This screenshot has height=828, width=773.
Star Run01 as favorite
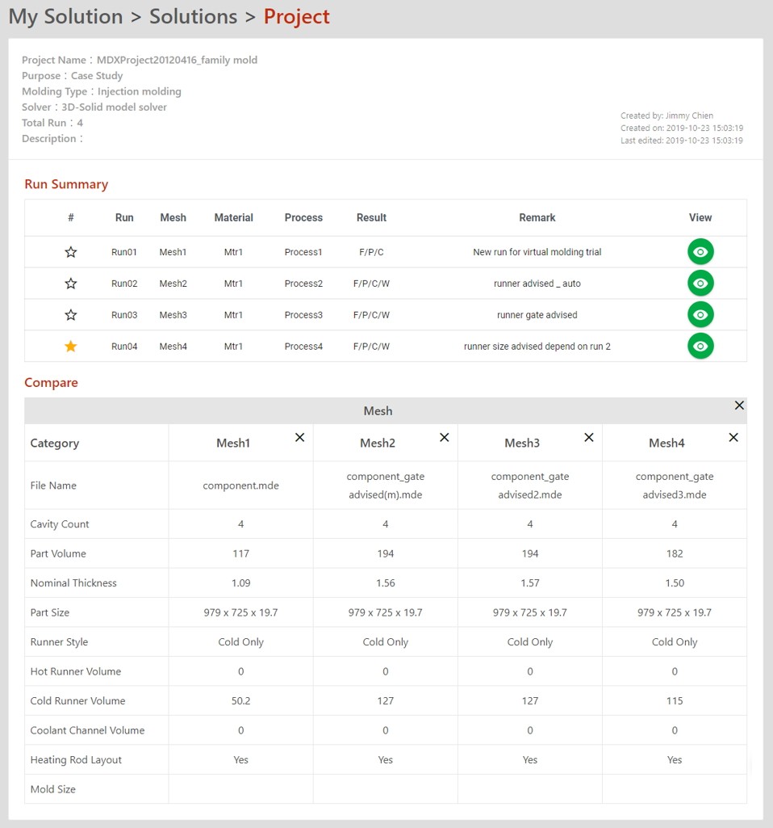(71, 252)
